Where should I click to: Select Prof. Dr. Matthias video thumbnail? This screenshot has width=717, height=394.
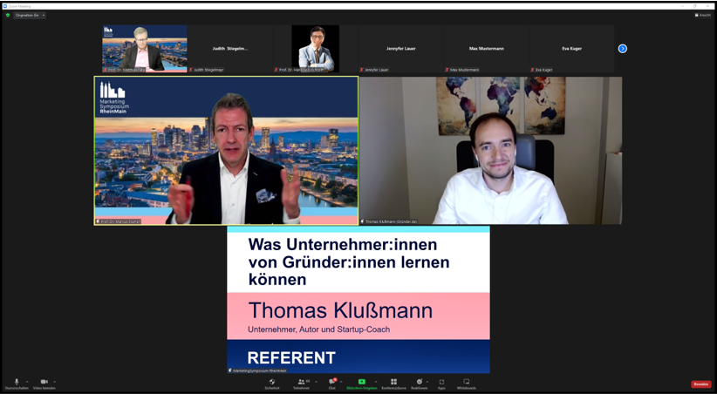point(145,49)
